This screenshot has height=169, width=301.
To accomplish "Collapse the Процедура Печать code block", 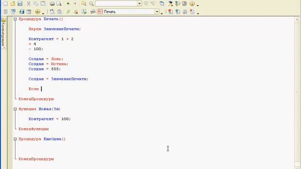I will 15,19.
